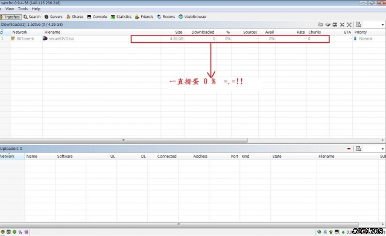Viewport: 386px width, 236px height.
Task: Click the folder icon in Downloads header
Action: coord(320,25)
